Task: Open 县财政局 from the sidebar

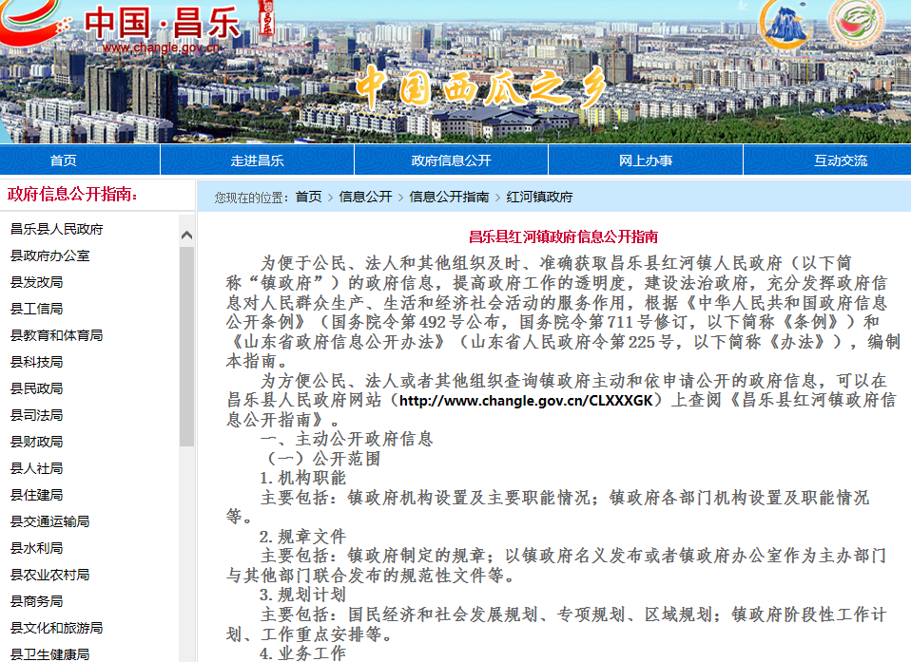Action: 36,442
